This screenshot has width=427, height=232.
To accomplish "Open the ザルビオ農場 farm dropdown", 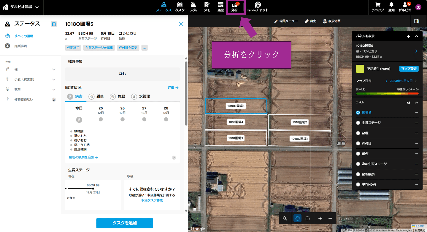I will click(21, 7).
